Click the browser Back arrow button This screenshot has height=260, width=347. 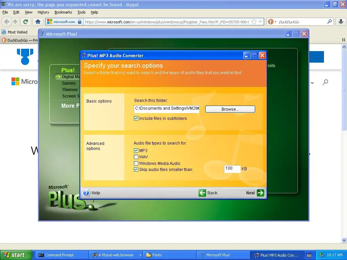click(x=7, y=22)
